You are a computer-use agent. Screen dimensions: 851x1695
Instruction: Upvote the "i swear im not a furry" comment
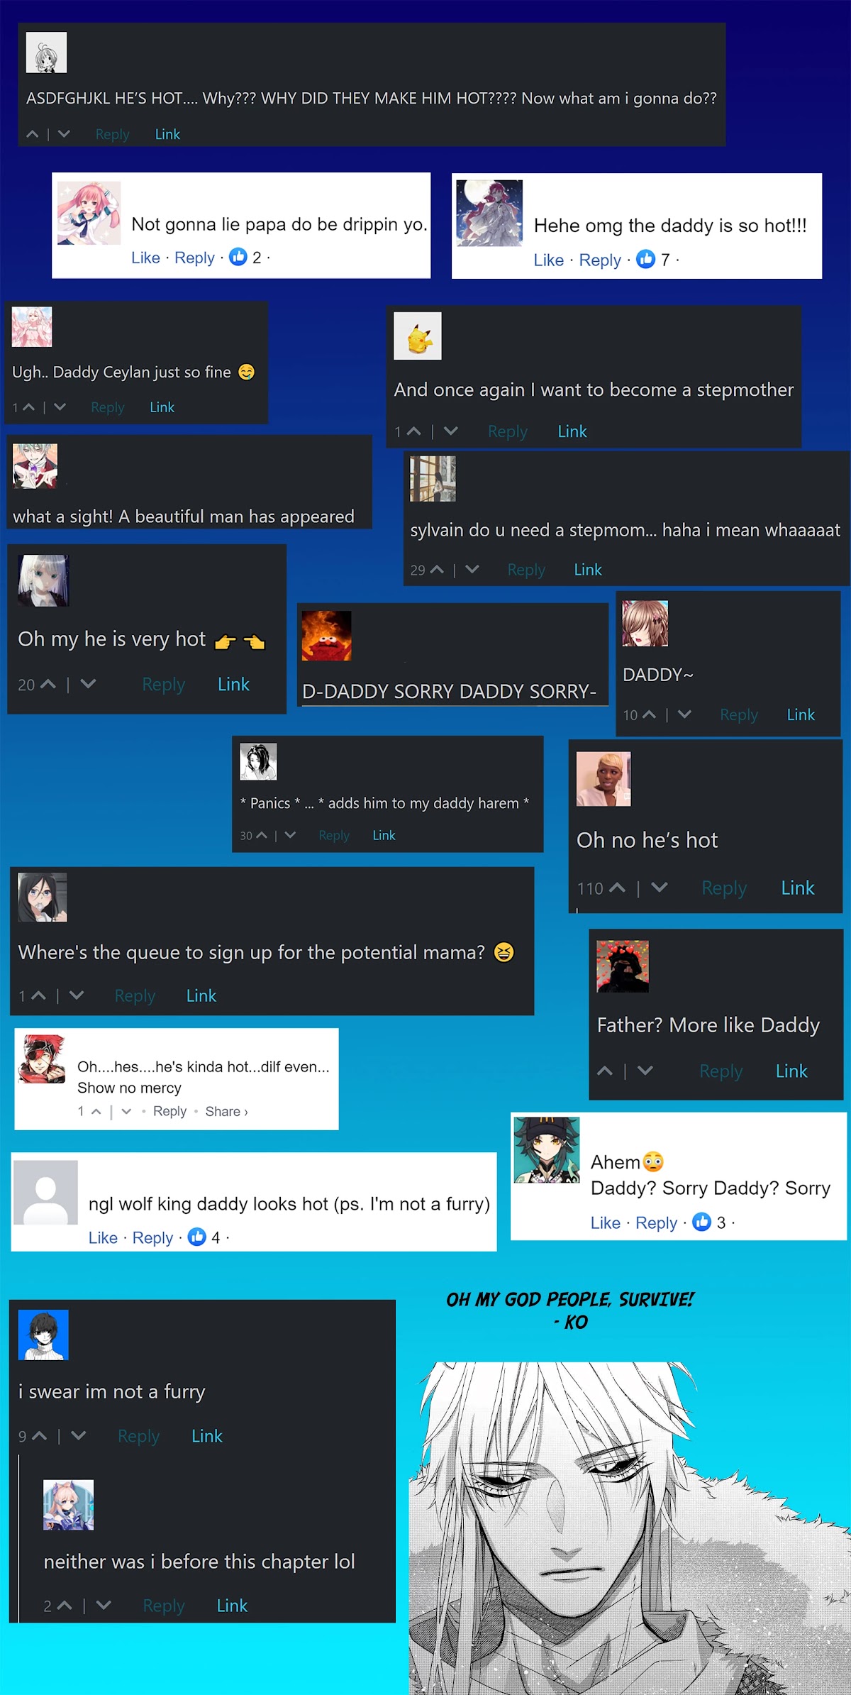pos(40,1436)
